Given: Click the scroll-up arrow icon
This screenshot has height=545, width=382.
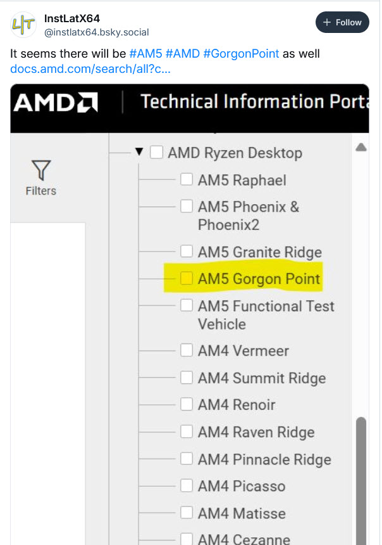Looking at the screenshot, I should 361,148.
